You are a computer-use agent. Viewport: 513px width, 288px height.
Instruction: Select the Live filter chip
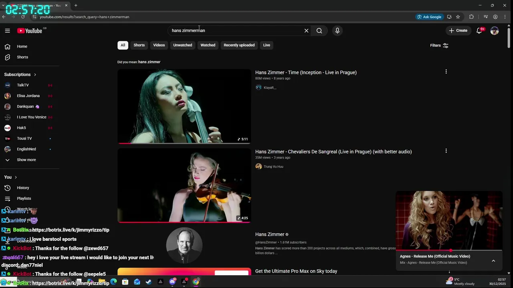pyautogui.click(x=267, y=45)
